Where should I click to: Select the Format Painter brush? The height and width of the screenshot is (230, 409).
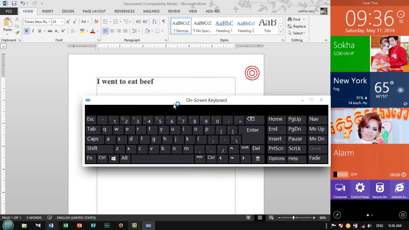coord(17,32)
